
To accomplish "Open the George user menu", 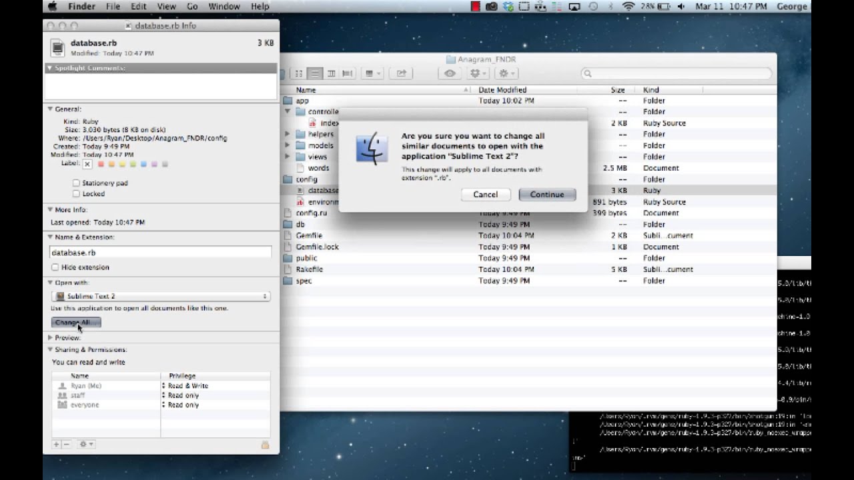I will click(x=792, y=7).
